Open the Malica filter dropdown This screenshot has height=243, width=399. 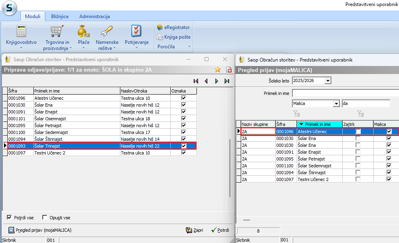coord(336,104)
